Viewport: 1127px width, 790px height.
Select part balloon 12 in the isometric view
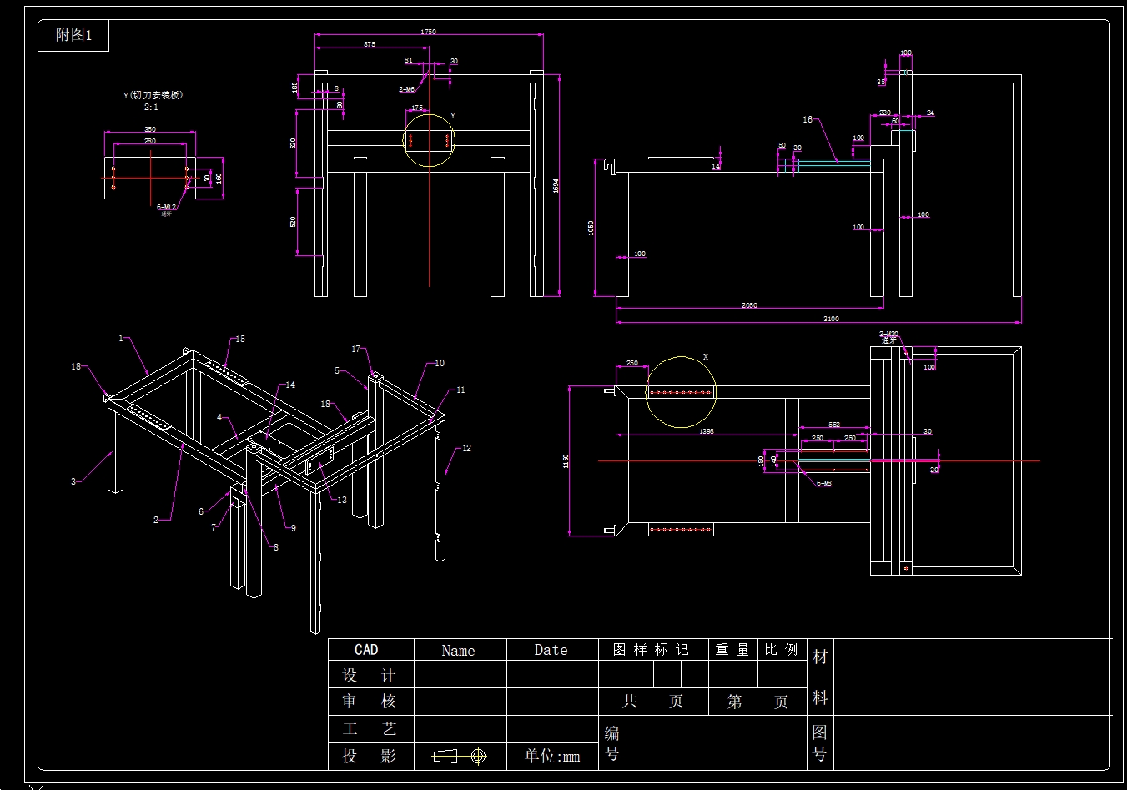tap(466, 448)
